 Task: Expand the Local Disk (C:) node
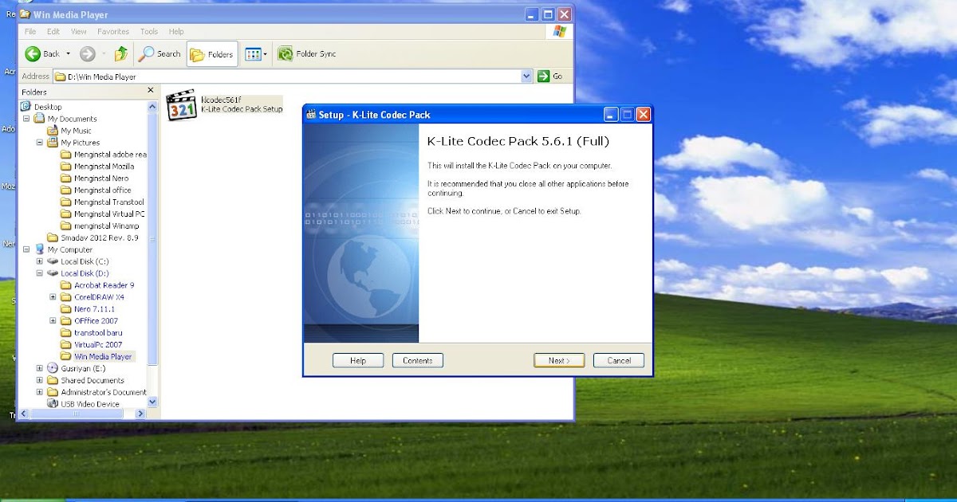(x=40, y=261)
